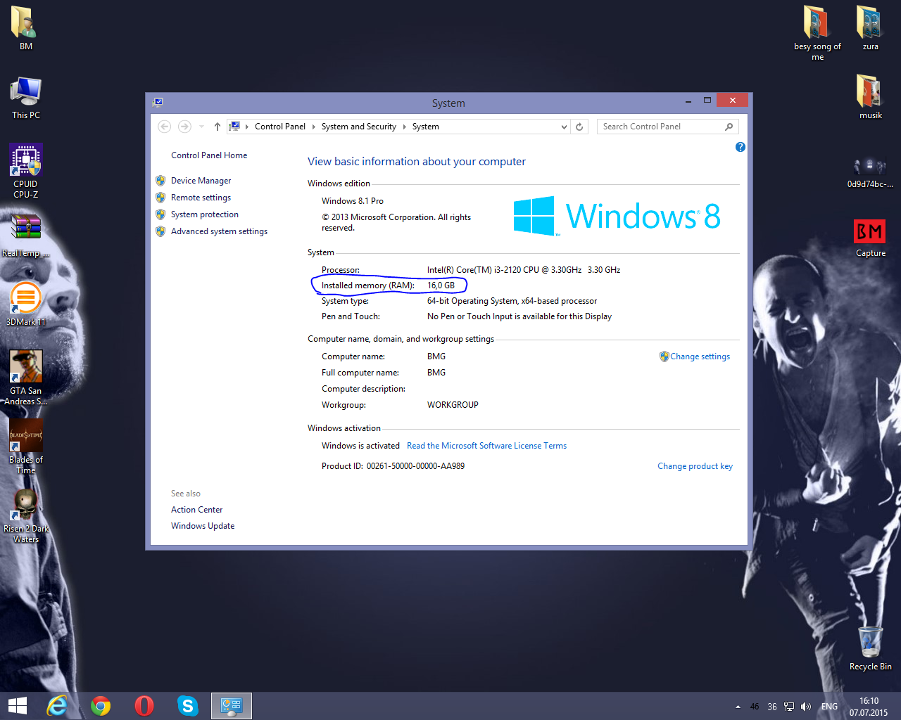Image resolution: width=901 pixels, height=720 pixels.
Task: Switch the ENG input language indicator
Action: (829, 707)
